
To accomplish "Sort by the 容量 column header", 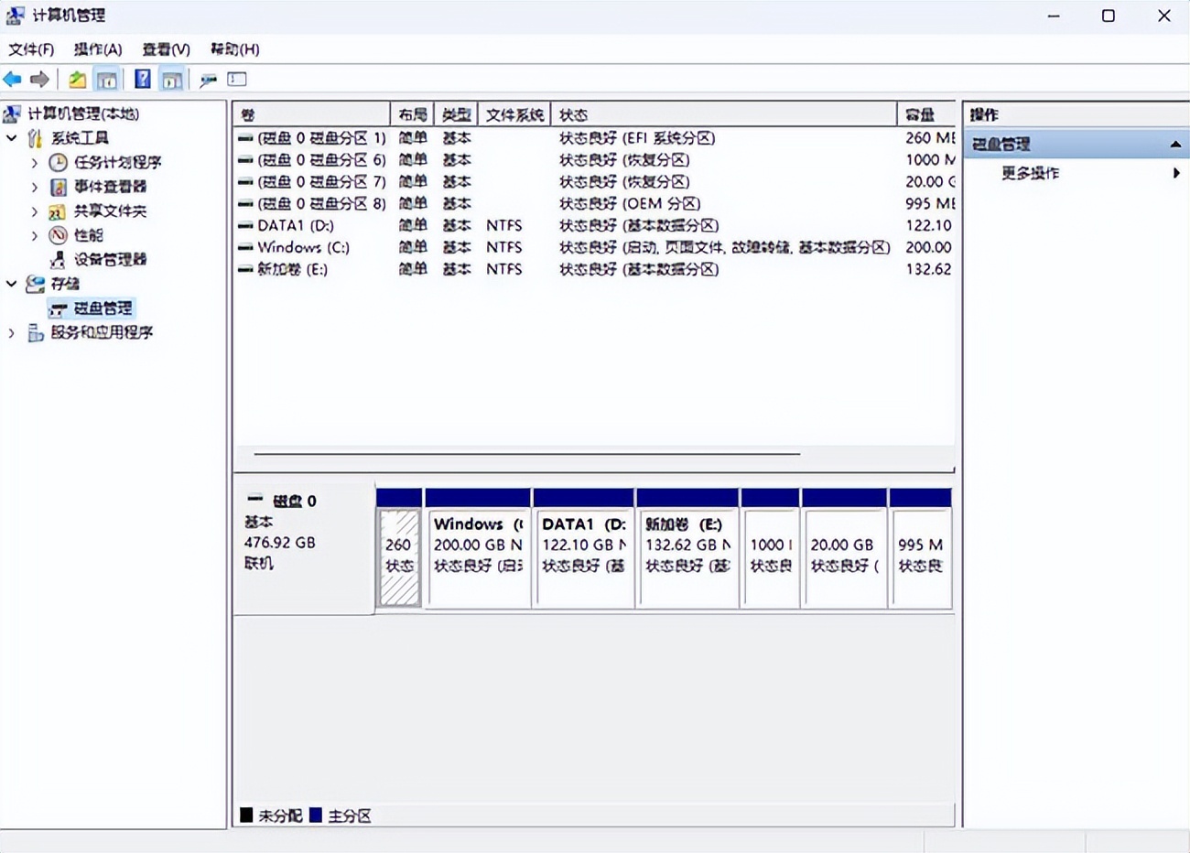I will [925, 114].
